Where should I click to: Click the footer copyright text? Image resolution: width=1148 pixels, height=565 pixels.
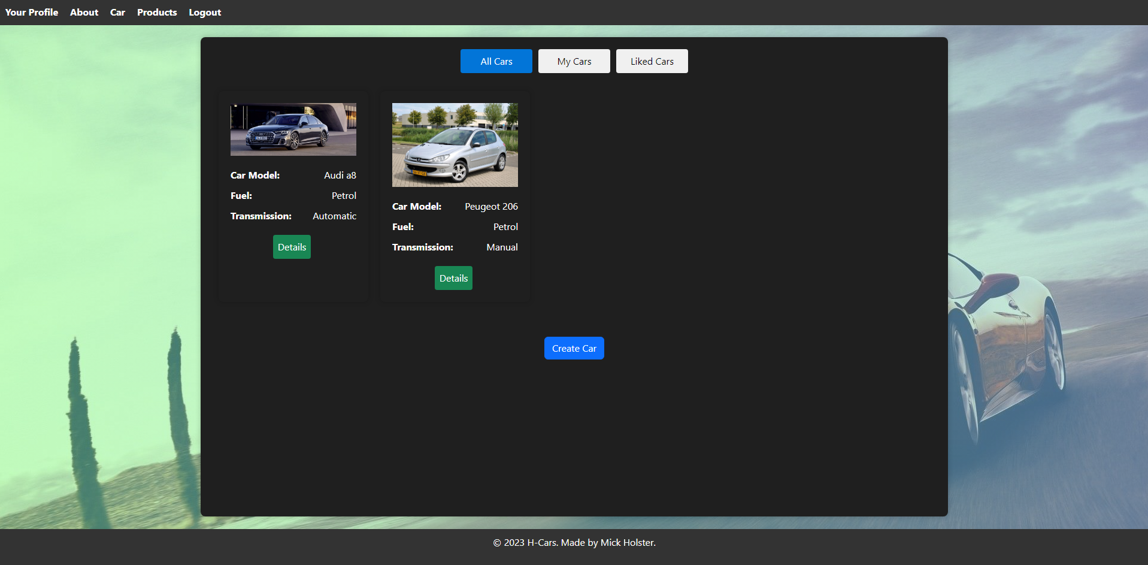click(574, 542)
